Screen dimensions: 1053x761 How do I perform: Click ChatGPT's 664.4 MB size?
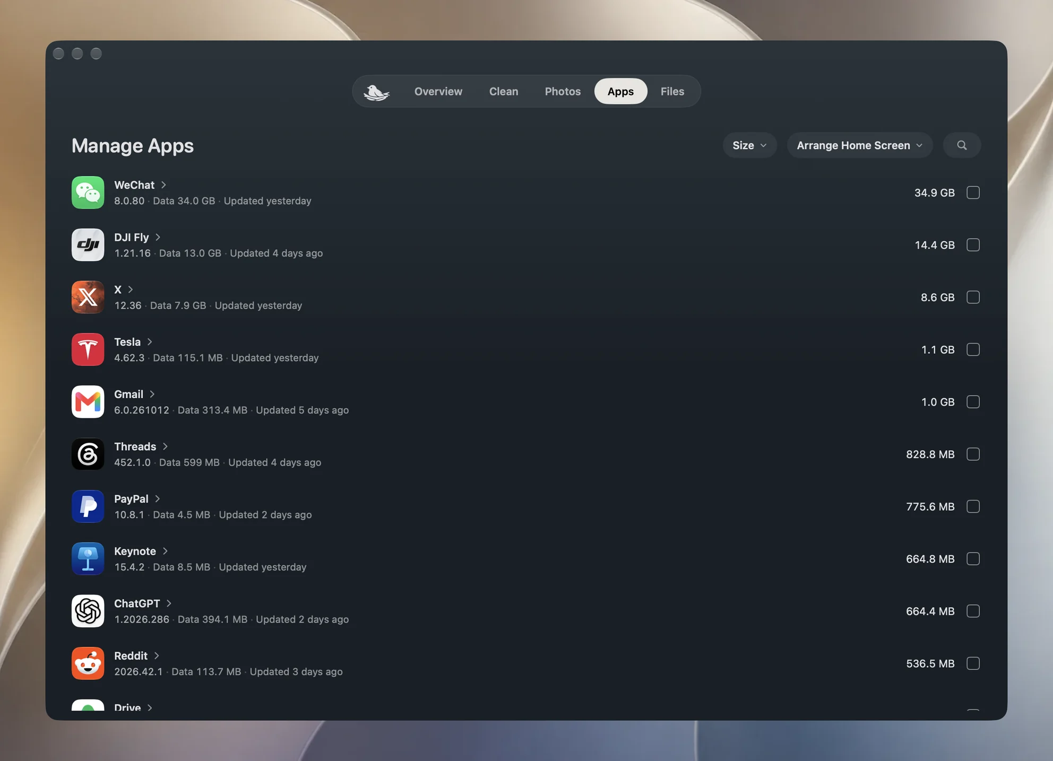pos(930,611)
